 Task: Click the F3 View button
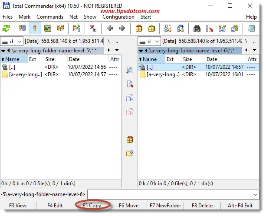click(x=18, y=206)
